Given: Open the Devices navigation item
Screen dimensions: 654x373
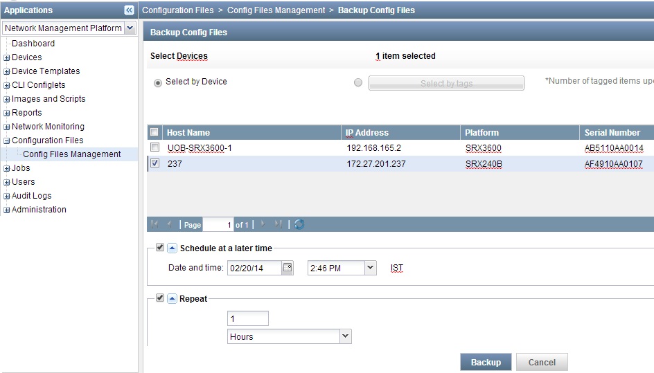Looking at the screenshot, I should tap(27, 57).
